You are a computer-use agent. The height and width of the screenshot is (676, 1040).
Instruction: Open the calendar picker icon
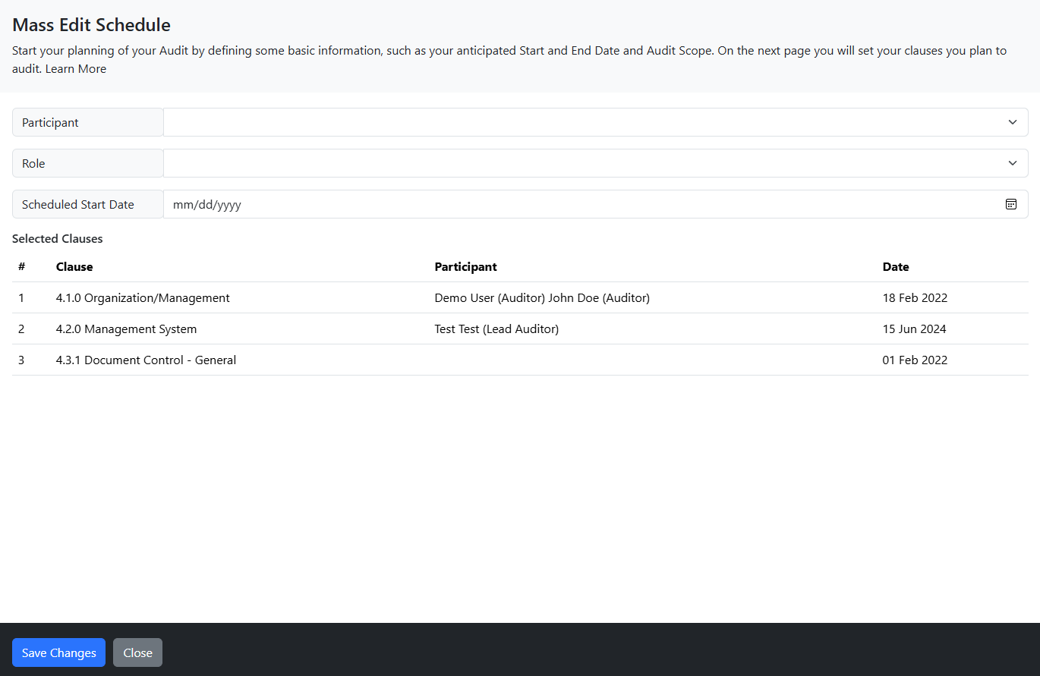coord(1011,204)
